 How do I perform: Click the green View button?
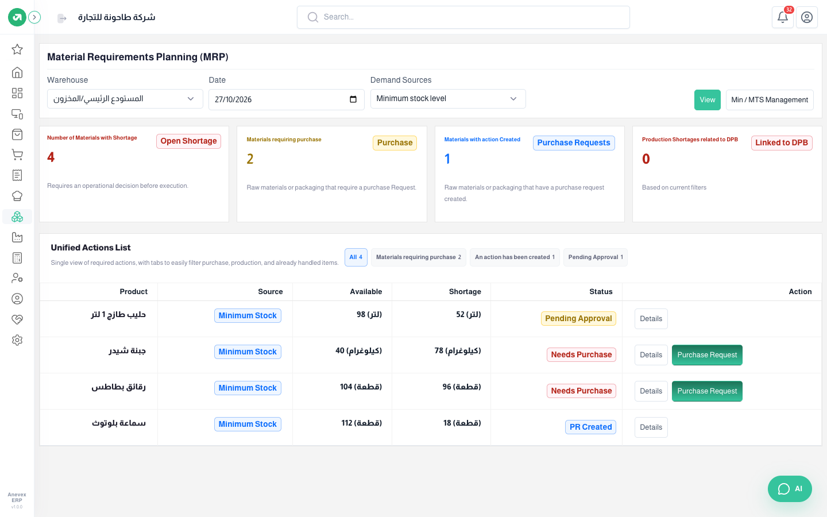708,100
